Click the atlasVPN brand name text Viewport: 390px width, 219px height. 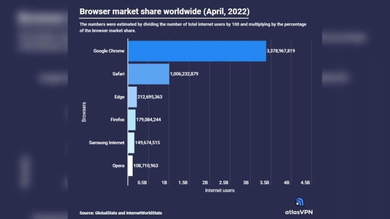click(299, 212)
